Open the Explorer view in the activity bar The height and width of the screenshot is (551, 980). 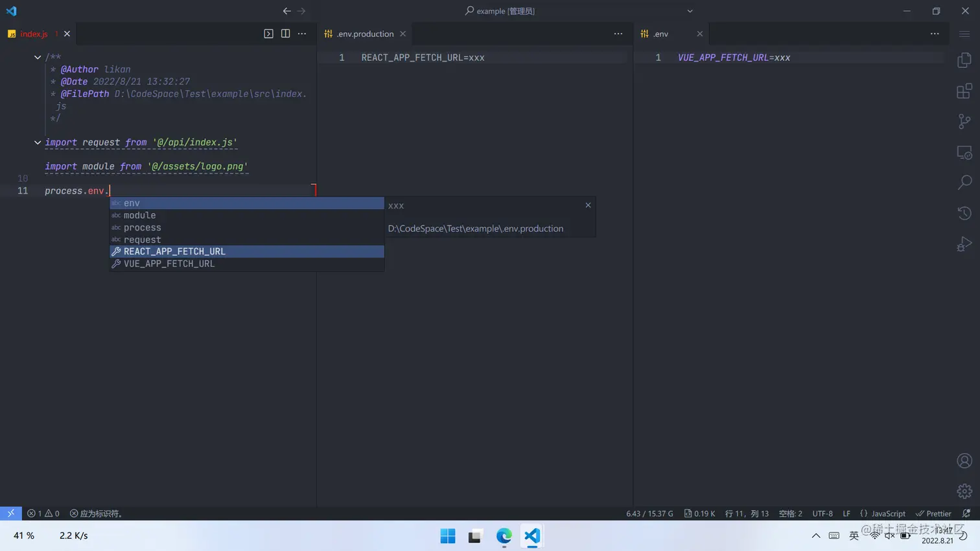[964, 60]
